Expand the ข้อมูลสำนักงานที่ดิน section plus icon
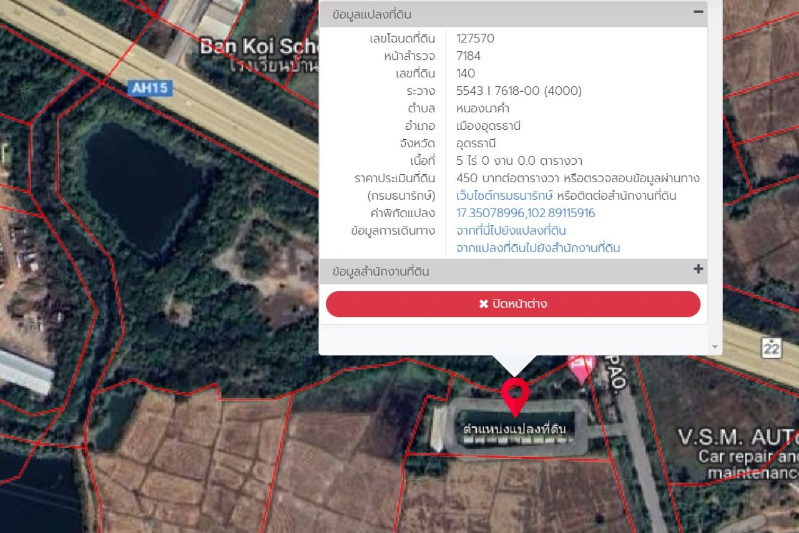Viewport: 799px width, 533px height. point(698,270)
